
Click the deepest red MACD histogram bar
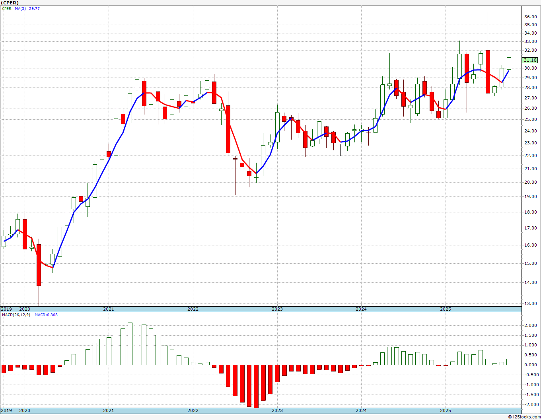click(x=256, y=386)
